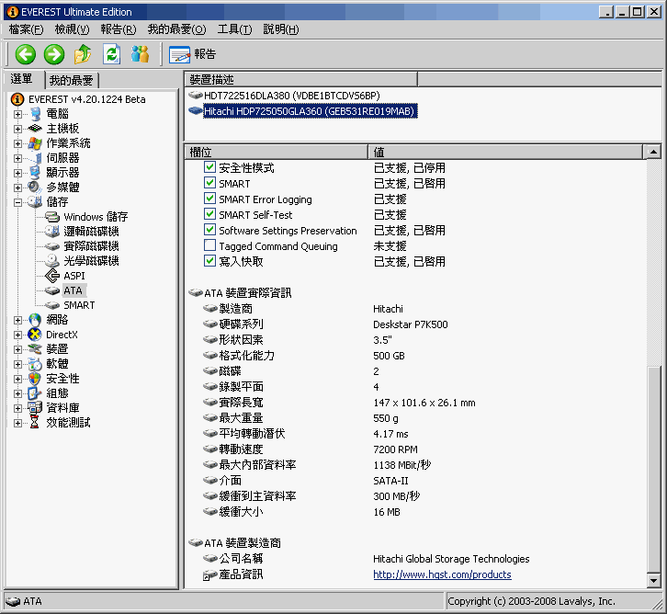Open the 檢視(V) menu
Screen dimensions: 667x614
[x=72, y=29]
